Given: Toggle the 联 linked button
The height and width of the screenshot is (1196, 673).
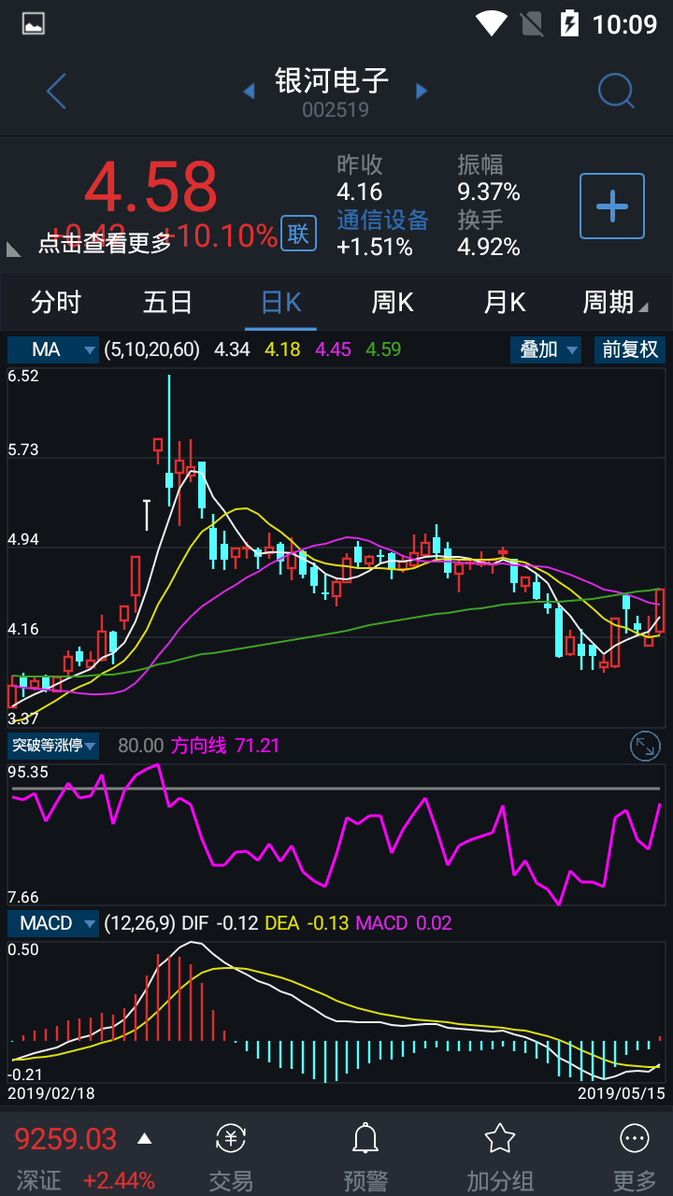Looking at the screenshot, I should tap(298, 234).
